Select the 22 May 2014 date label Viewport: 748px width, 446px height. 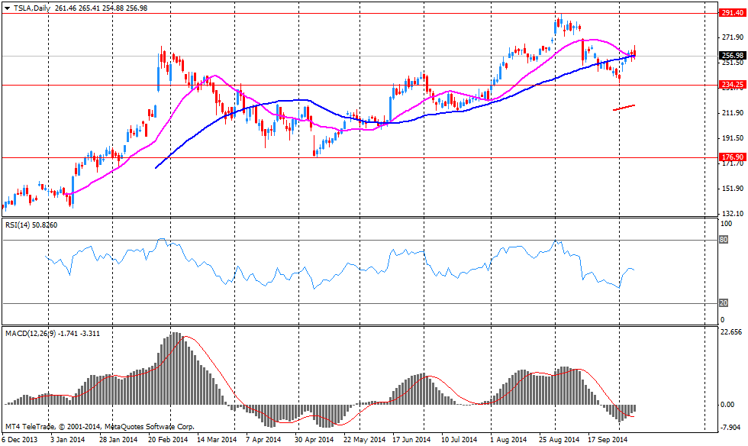coord(365,439)
